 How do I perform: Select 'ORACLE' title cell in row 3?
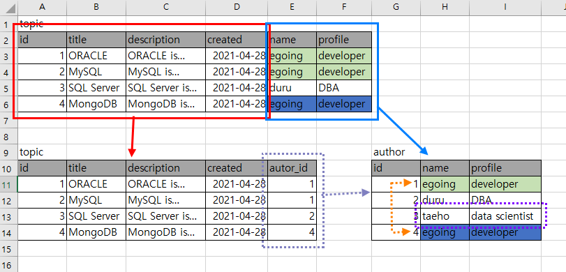[x=96, y=56]
